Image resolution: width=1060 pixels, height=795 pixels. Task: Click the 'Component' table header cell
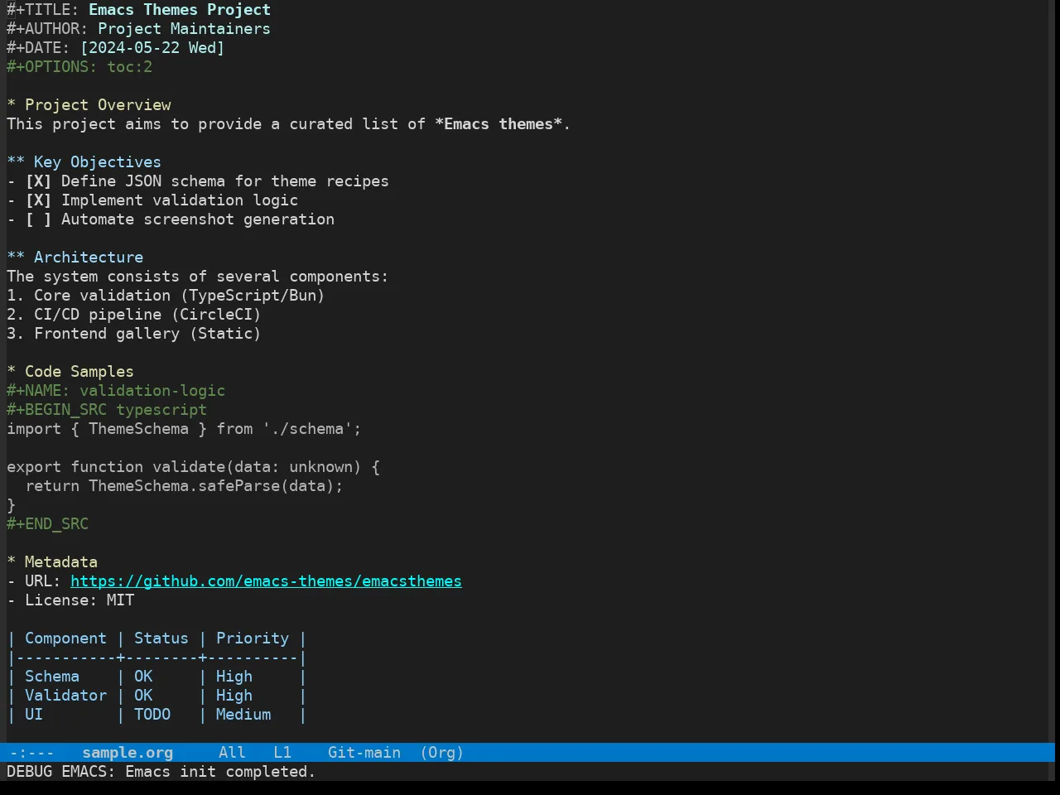tap(65, 638)
